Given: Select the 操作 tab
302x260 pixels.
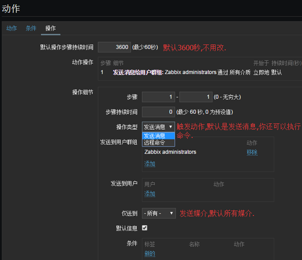Looking at the screenshot, I should (x=51, y=28).
